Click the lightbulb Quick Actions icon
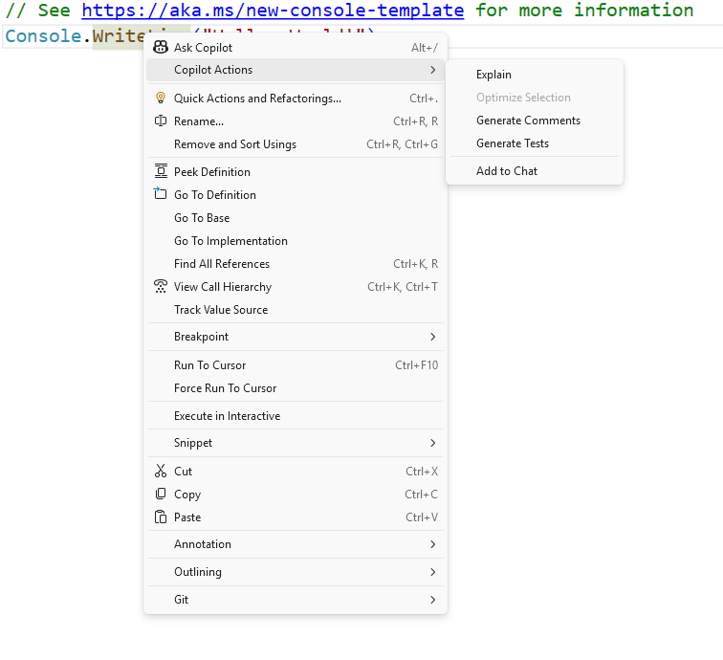 click(161, 98)
